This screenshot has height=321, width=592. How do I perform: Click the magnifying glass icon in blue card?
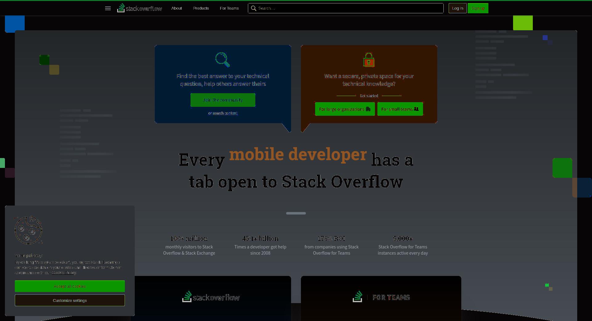223,60
